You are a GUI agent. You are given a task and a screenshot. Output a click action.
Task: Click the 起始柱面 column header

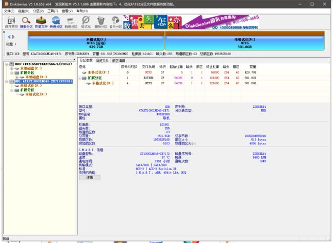coord(176,67)
